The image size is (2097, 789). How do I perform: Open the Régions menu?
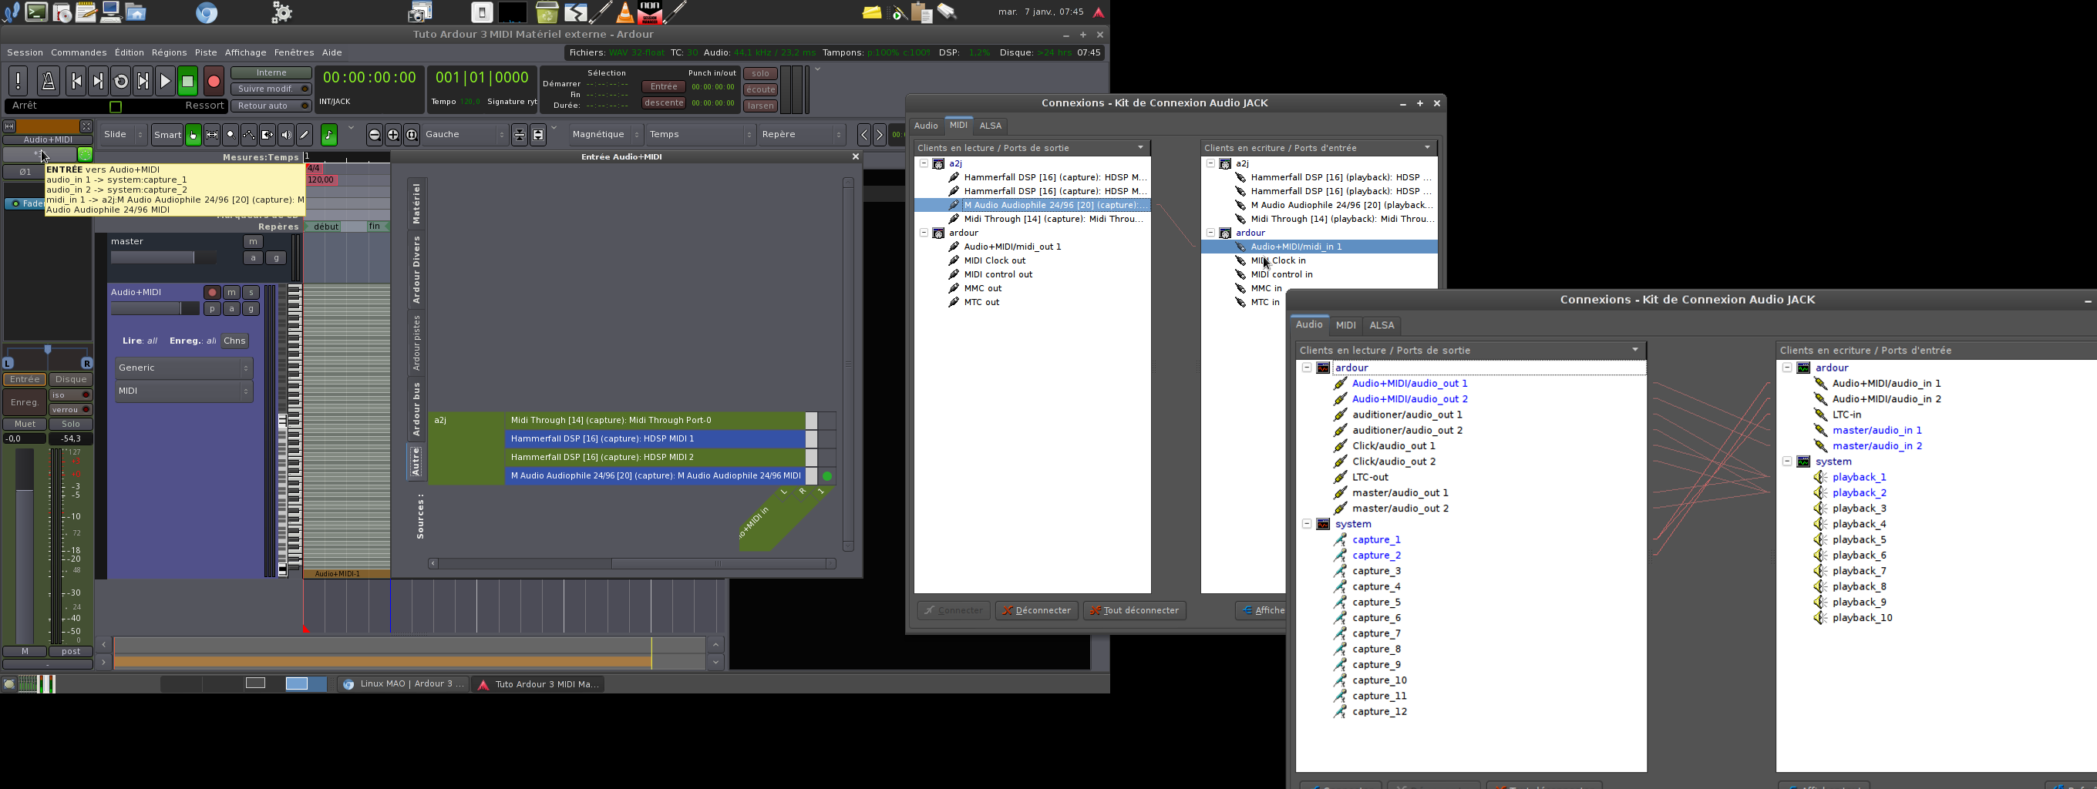[170, 53]
